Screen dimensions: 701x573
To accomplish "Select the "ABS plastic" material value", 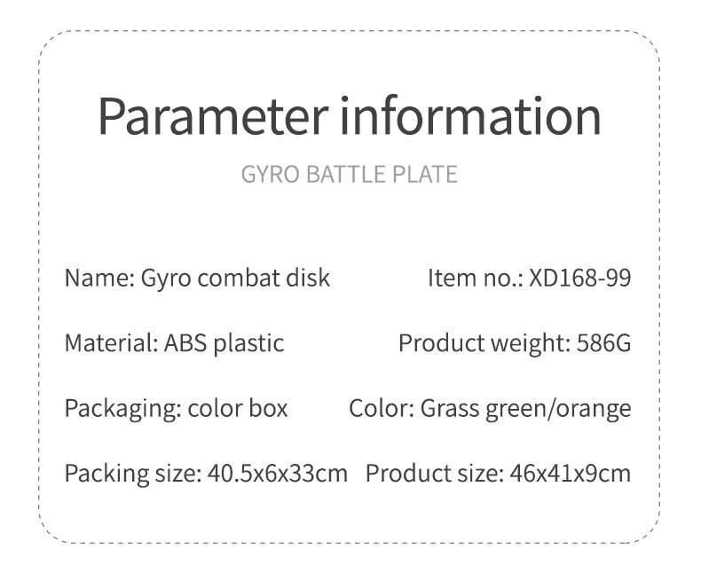I will tap(224, 342).
